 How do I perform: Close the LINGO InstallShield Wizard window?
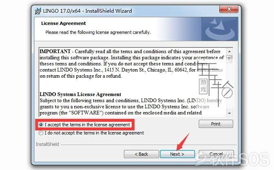click(229, 9)
